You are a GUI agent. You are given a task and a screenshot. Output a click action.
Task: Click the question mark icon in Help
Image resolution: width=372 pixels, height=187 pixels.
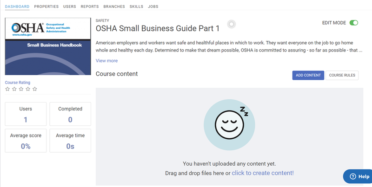353,176
